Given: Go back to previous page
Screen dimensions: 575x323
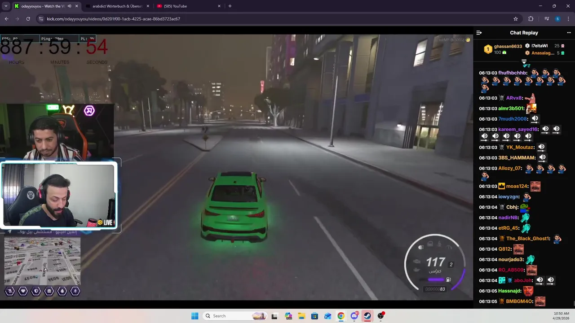Looking at the screenshot, I should point(6,19).
